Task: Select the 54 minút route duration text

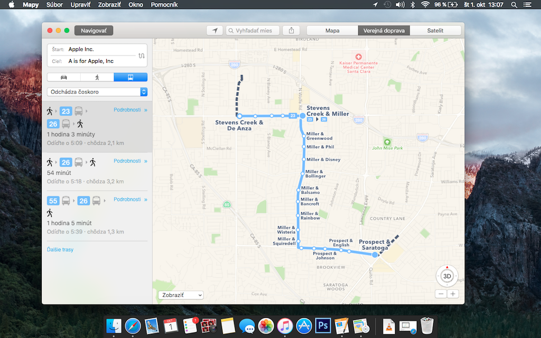Action: tap(59, 173)
